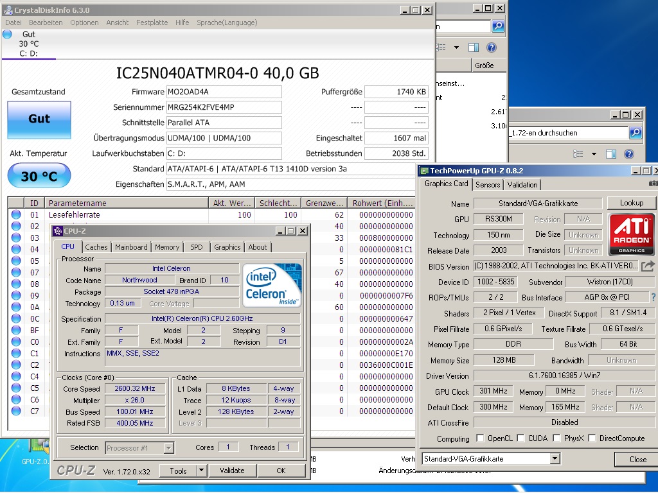Click the preview pane icon in top Explorer window
The width and height of the screenshot is (658, 493).
474,48
